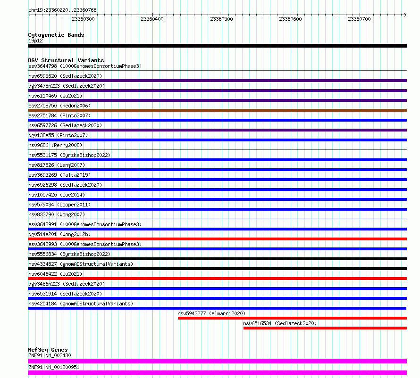Open the nsv6046422 (Wu2021) label
The width and height of the screenshot is (420, 378).
55,274
